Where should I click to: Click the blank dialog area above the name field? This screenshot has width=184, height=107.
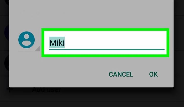click(91, 14)
